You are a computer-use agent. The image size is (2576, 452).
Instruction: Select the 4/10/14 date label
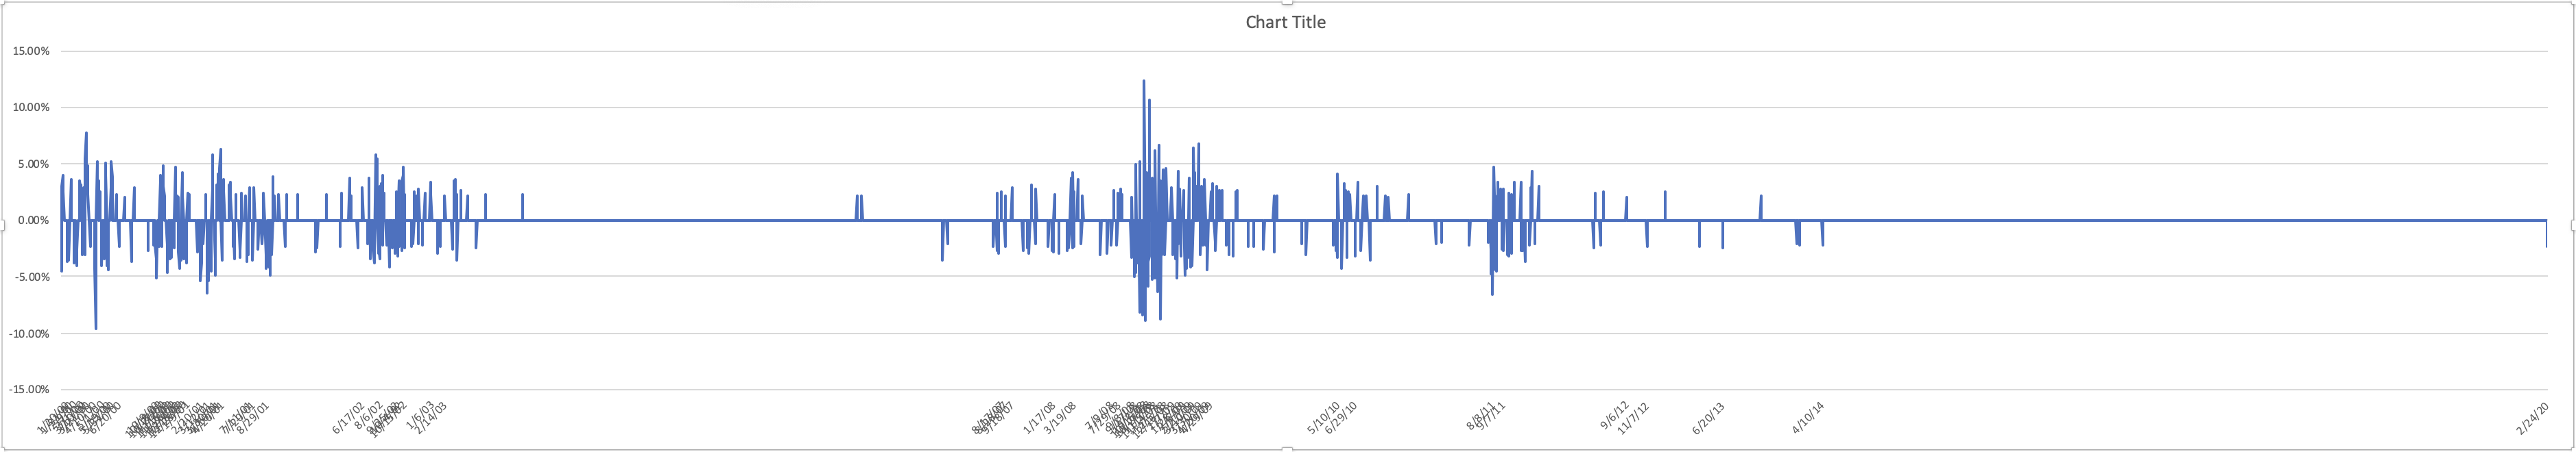(1808, 418)
